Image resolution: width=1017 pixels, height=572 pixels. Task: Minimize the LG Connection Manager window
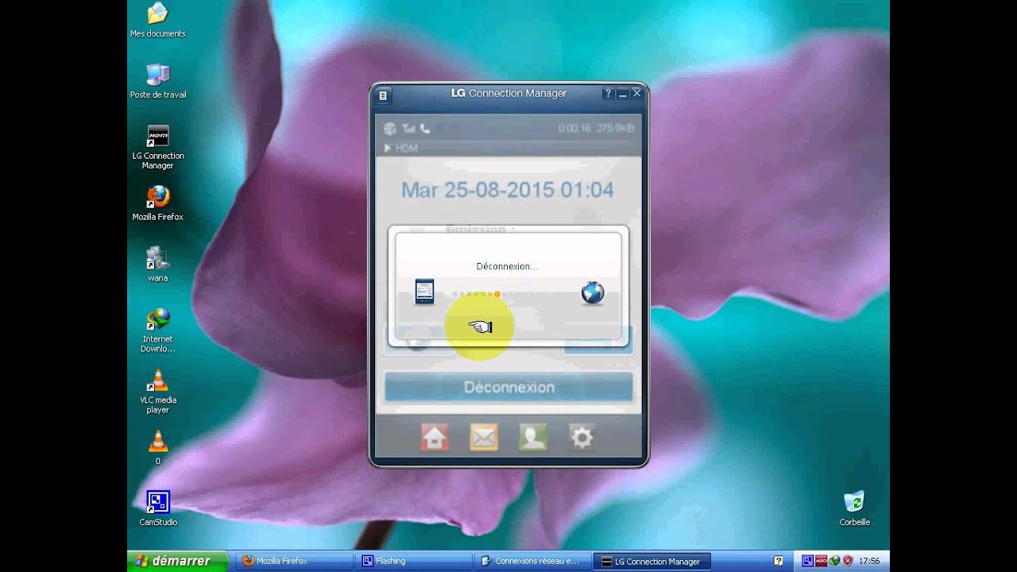pos(622,93)
